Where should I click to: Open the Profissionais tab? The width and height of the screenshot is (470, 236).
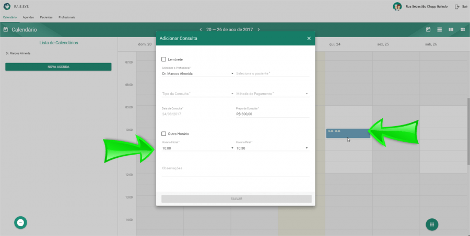tap(67, 17)
